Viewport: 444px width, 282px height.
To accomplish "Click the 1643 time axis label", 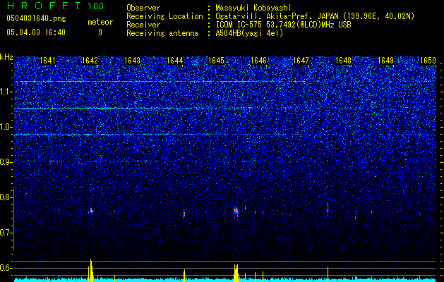I will [x=132, y=61].
